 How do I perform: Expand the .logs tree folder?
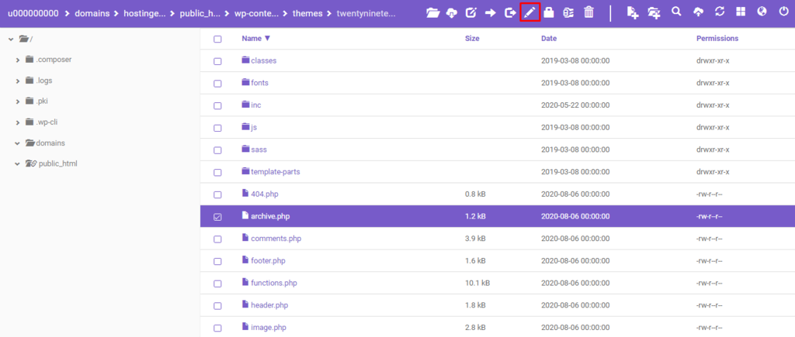pos(18,81)
